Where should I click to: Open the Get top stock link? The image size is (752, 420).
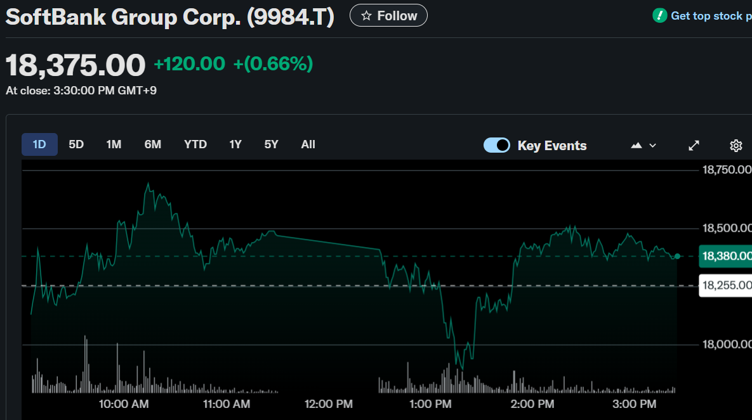(x=711, y=16)
